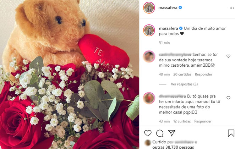The height and width of the screenshot is (149, 235).
Task: Open first commenter's profile avatar
Action: click(149, 57)
